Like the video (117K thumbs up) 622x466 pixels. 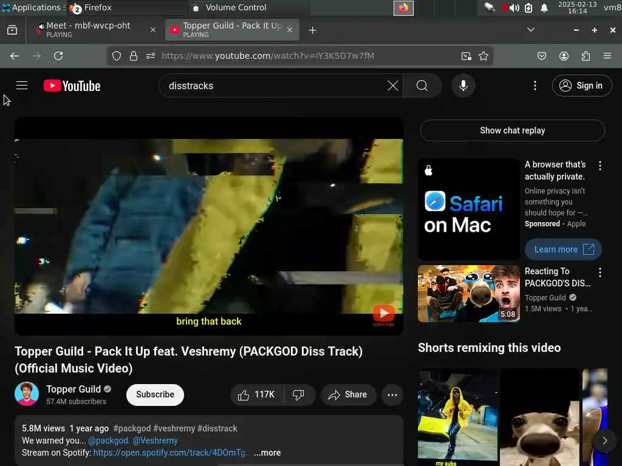[257, 394]
